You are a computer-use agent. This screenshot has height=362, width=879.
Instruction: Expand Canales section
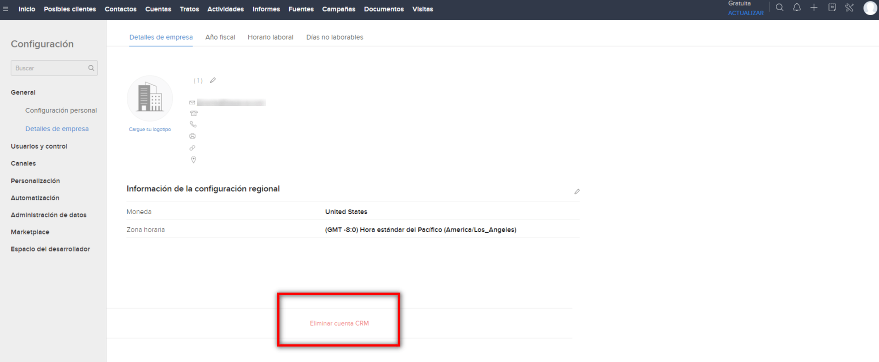pos(23,163)
